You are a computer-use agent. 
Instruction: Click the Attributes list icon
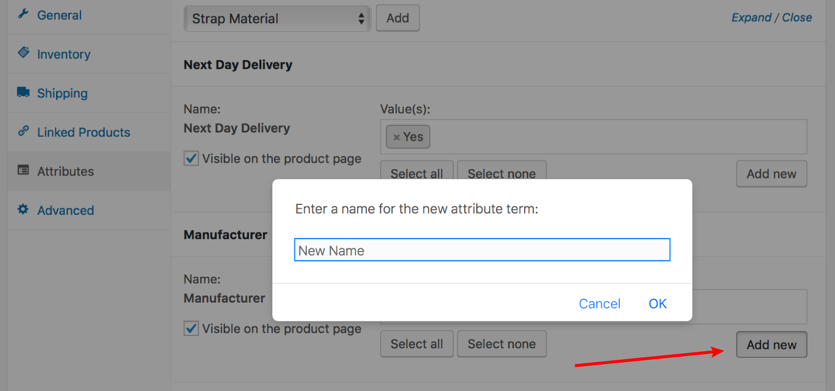coord(23,170)
